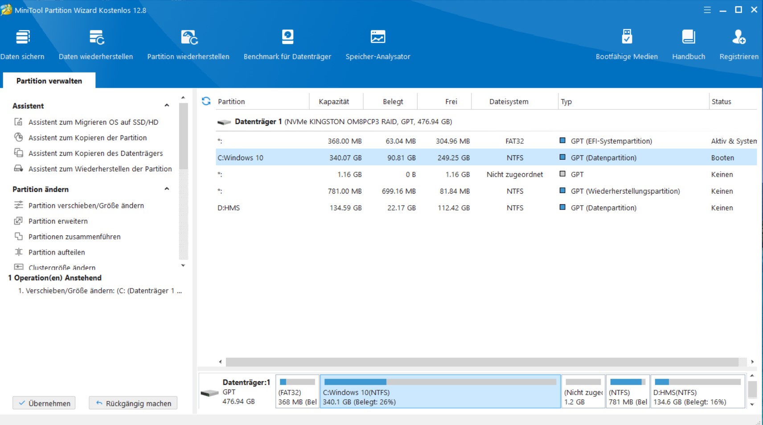Click Rückgängig machen button
This screenshot has height=425, width=763.
133,403
